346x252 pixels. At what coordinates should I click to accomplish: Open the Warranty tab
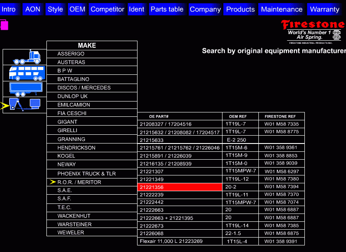(325, 9)
